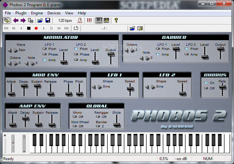
Task: Click the play button in transport bar
Action: click(x=44, y=28)
